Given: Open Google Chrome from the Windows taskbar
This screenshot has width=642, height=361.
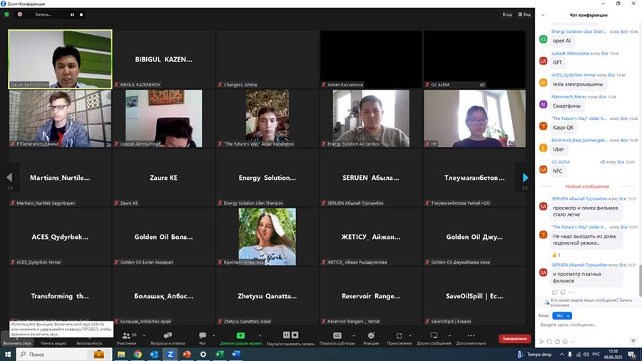Looking at the screenshot, I should pos(137,354).
